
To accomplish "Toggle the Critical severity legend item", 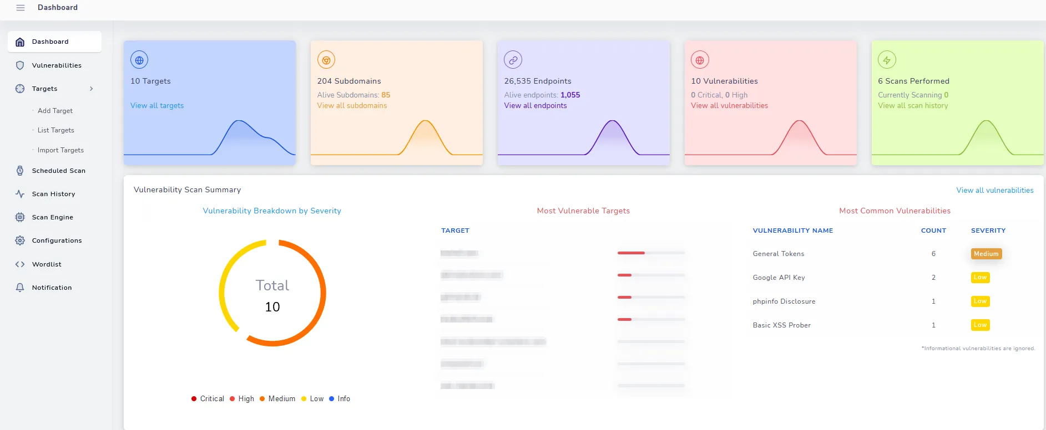I will (x=208, y=399).
